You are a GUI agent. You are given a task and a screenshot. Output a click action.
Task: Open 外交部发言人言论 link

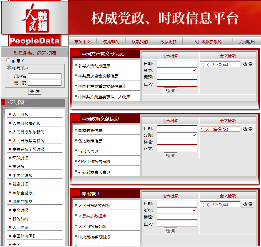pos(94,172)
